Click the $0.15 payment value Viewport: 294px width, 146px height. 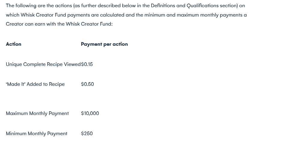pos(87,64)
